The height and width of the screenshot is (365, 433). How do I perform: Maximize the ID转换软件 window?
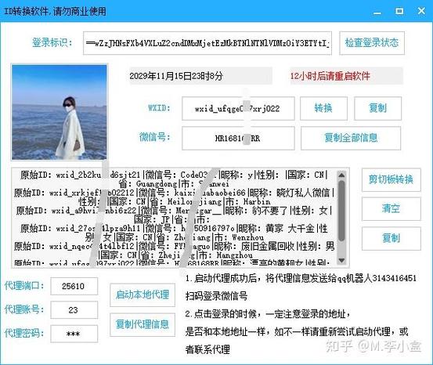[x=399, y=11]
